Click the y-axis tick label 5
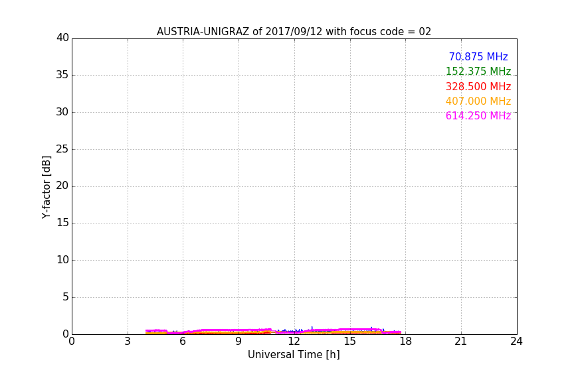 point(66,297)
